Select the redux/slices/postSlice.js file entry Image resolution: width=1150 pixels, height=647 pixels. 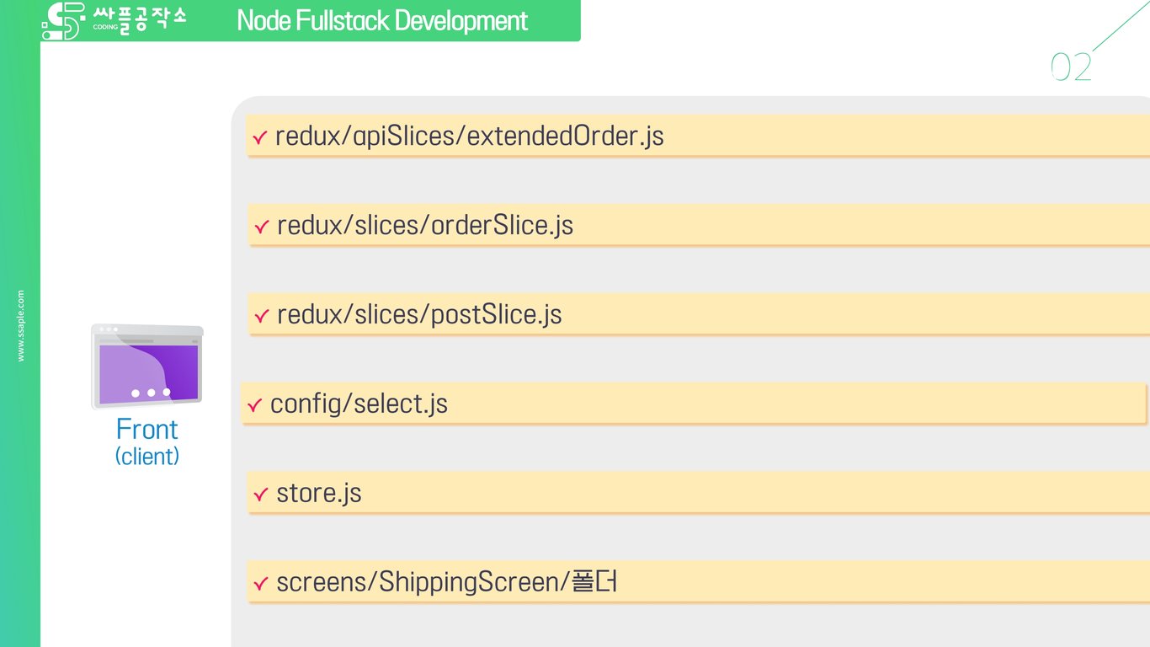coord(418,315)
